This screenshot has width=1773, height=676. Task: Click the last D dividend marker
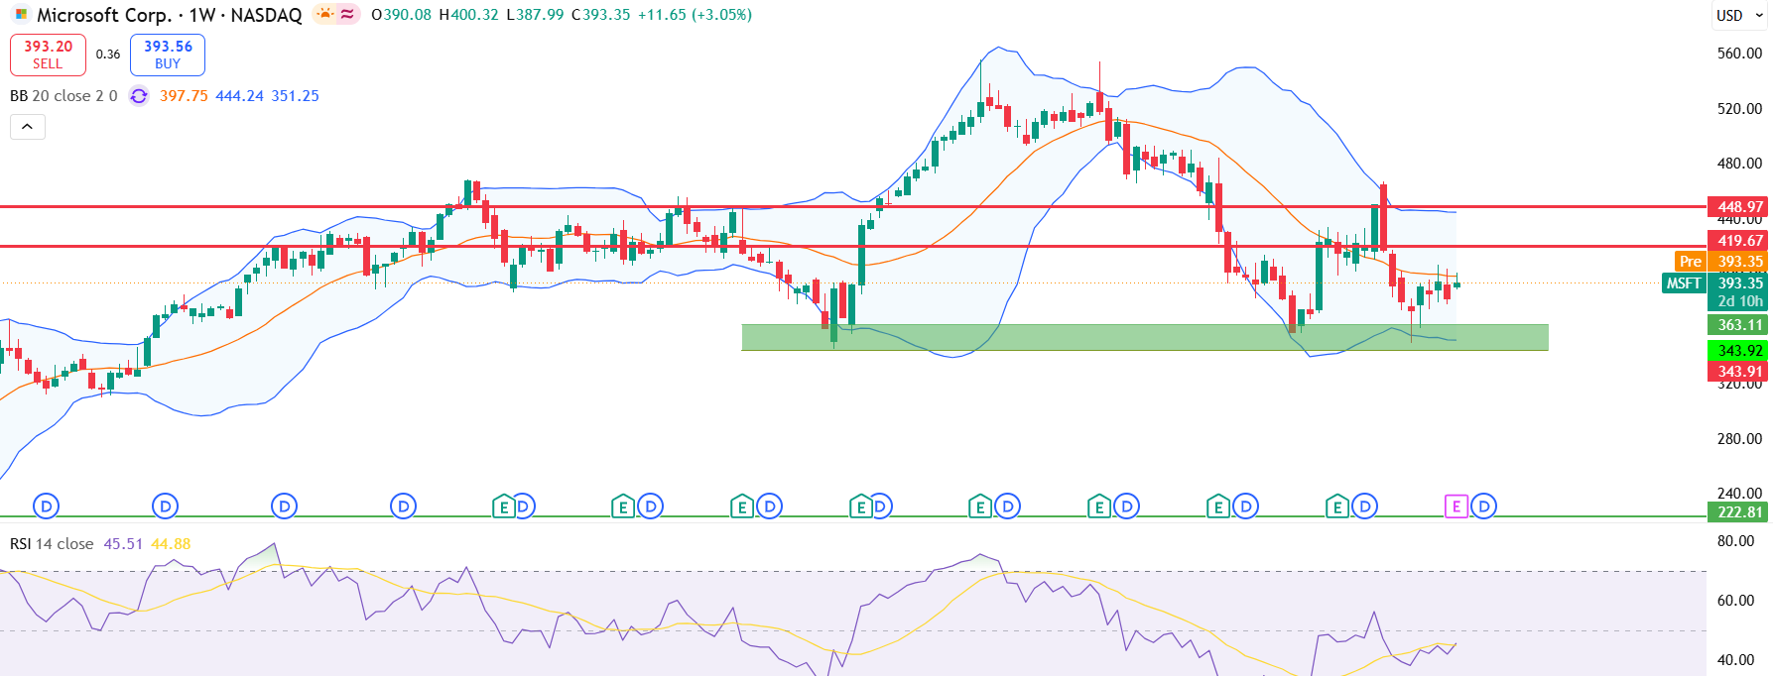coord(1483,507)
